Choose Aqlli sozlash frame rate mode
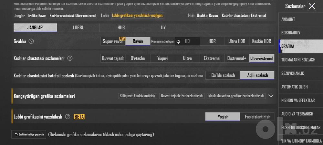Screen dimensions: 323x145 click(257, 75)
